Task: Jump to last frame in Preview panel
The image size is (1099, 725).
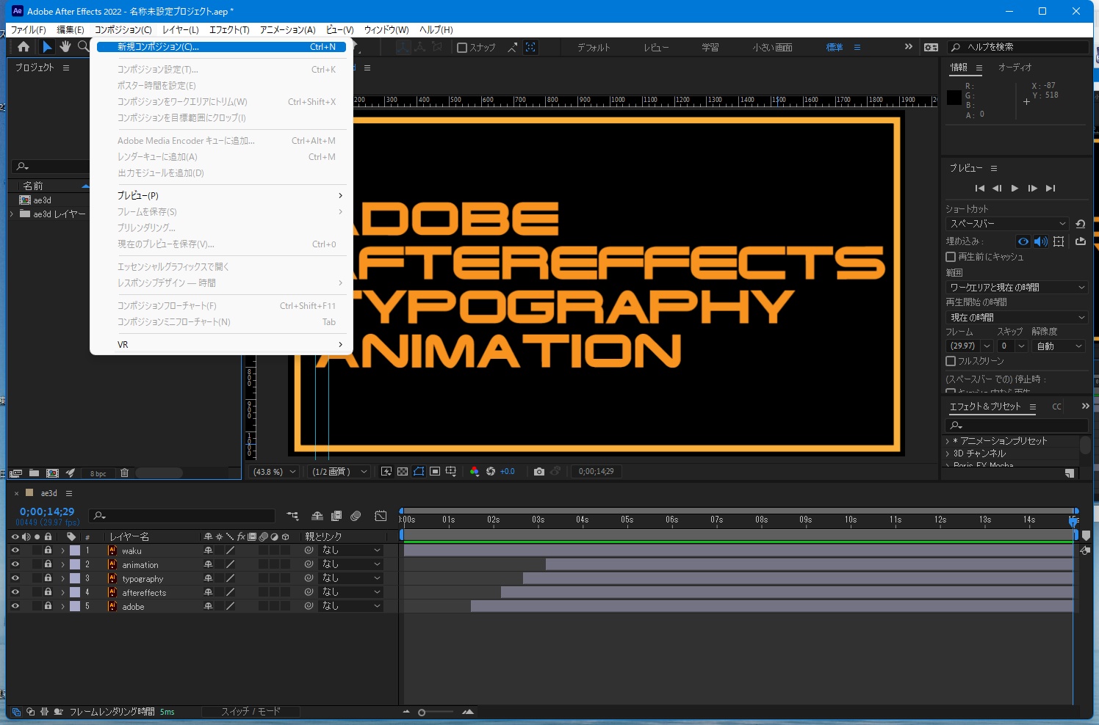Action: tap(1051, 189)
